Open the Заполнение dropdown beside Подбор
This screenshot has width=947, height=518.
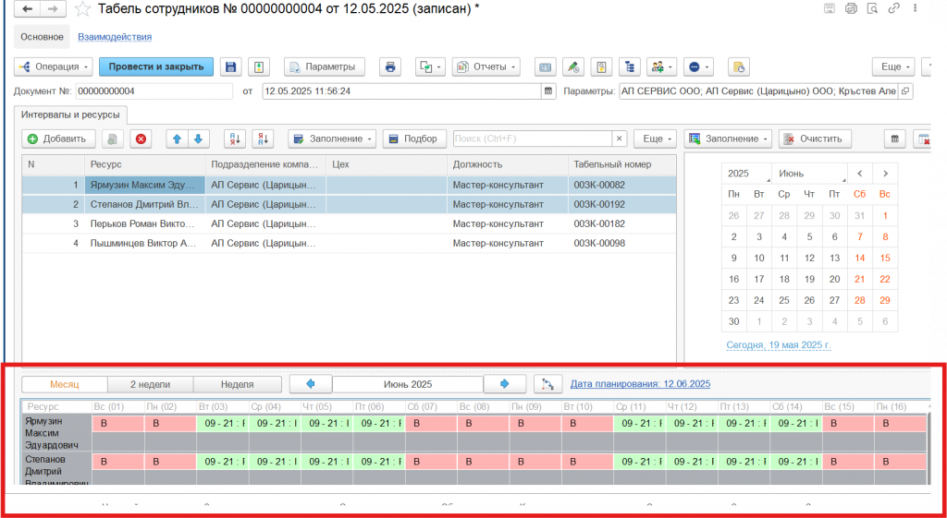click(331, 139)
